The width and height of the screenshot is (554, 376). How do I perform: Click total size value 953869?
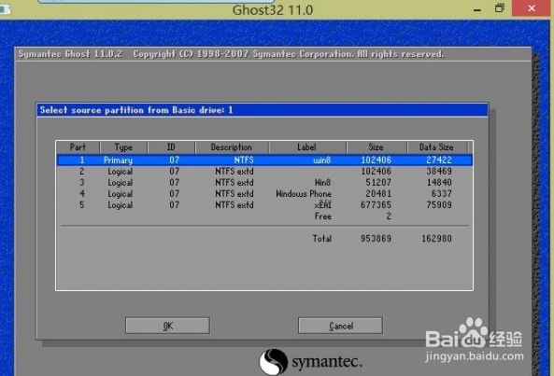(x=376, y=239)
